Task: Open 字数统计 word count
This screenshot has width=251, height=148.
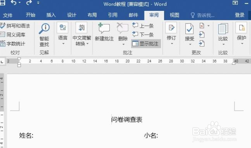Action: (13, 43)
